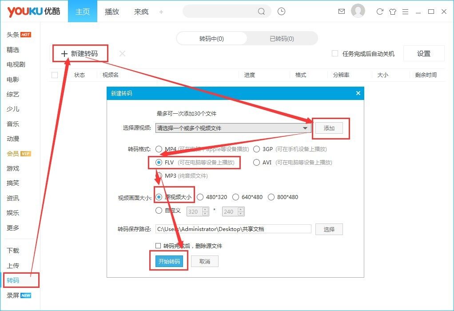Close the 新建转码 dialog
The width and height of the screenshot is (454, 311).
358,93
